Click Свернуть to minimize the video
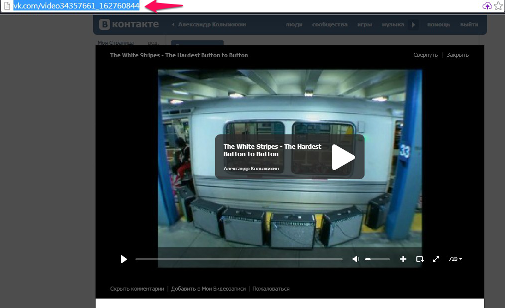The height and width of the screenshot is (308, 505). (425, 55)
